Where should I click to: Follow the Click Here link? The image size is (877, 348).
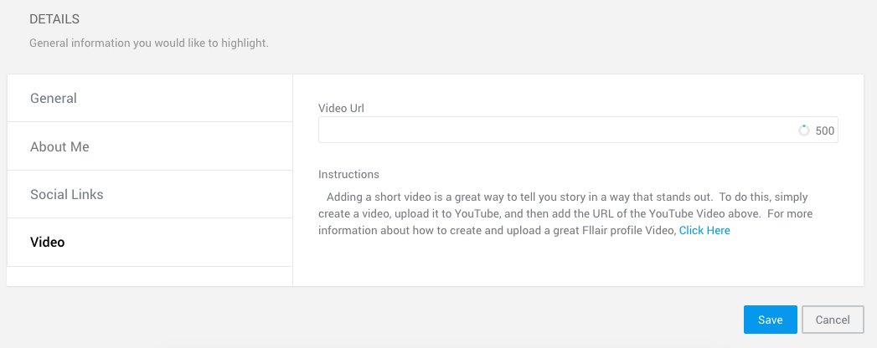coord(704,231)
